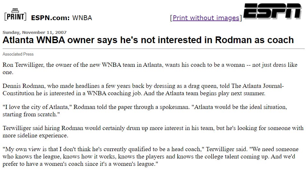This screenshot has width=306, height=177.
Task: Select the WNBA section label in header
Action: point(82,18)
